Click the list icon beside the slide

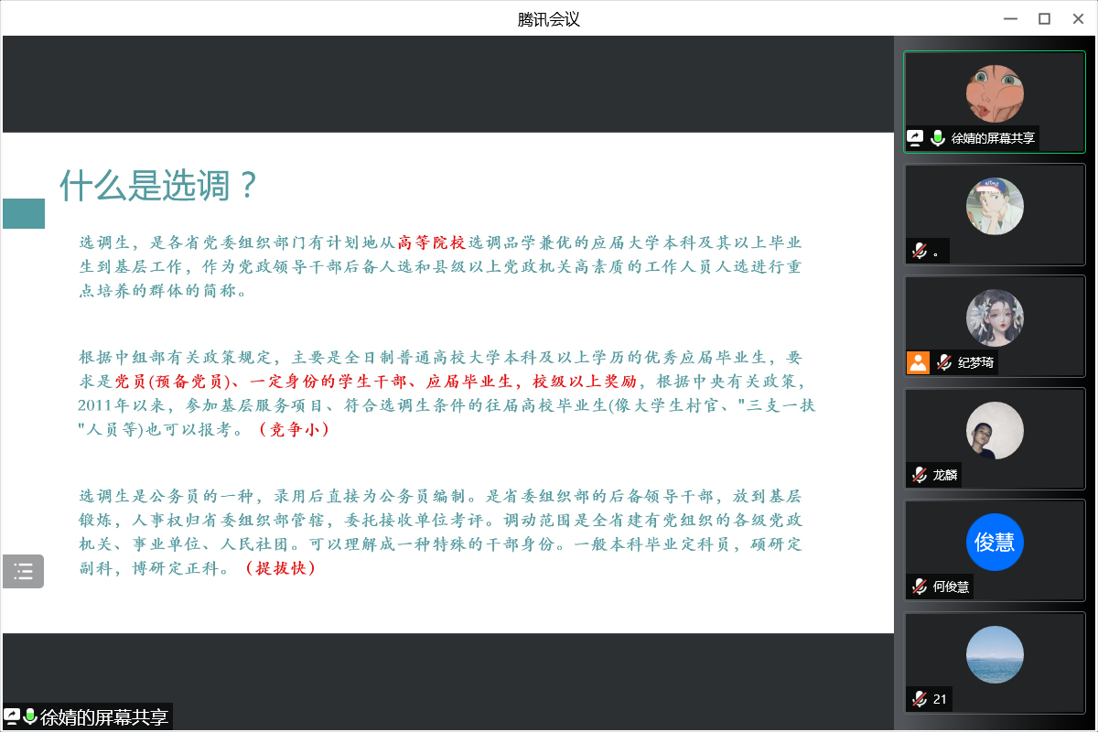click(x=23, y=572)
